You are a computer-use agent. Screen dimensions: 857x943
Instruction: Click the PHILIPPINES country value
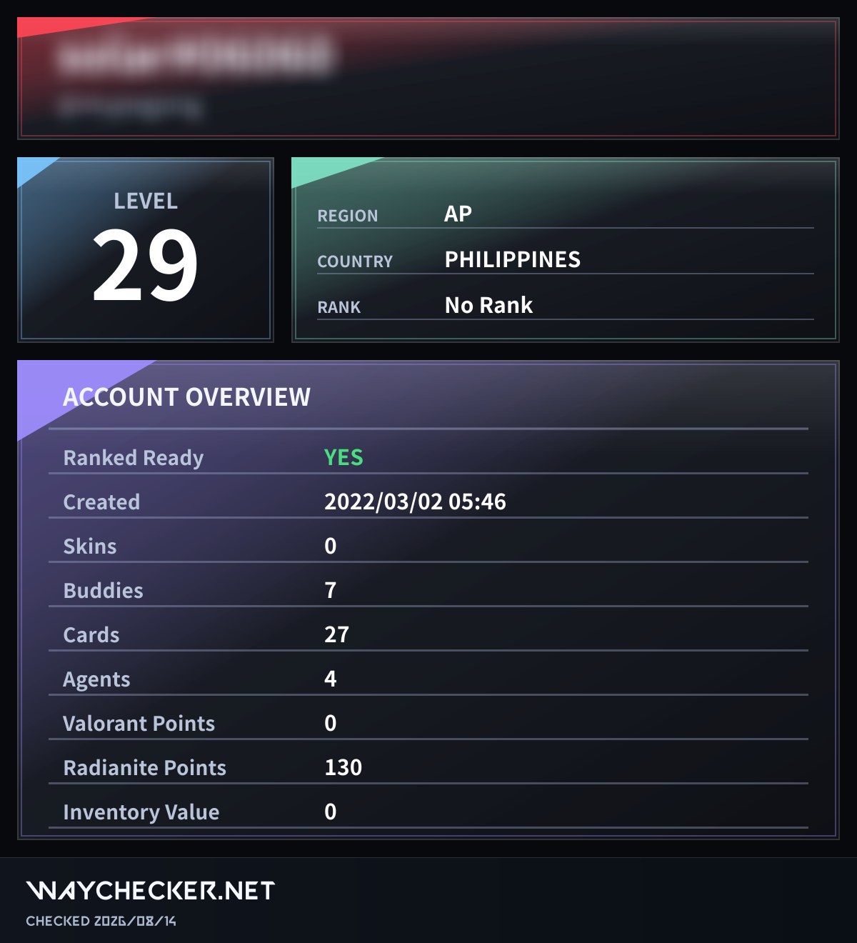[x=513, y=259]
